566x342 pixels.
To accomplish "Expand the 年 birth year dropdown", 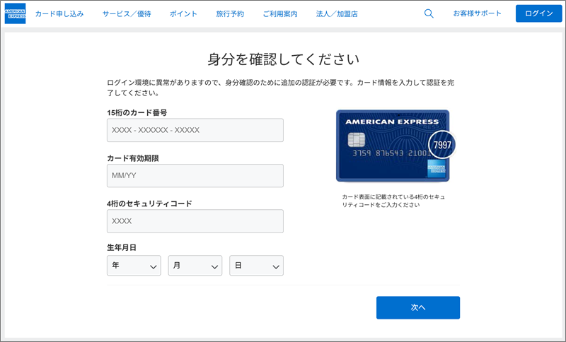I will (x=134, y=266).
